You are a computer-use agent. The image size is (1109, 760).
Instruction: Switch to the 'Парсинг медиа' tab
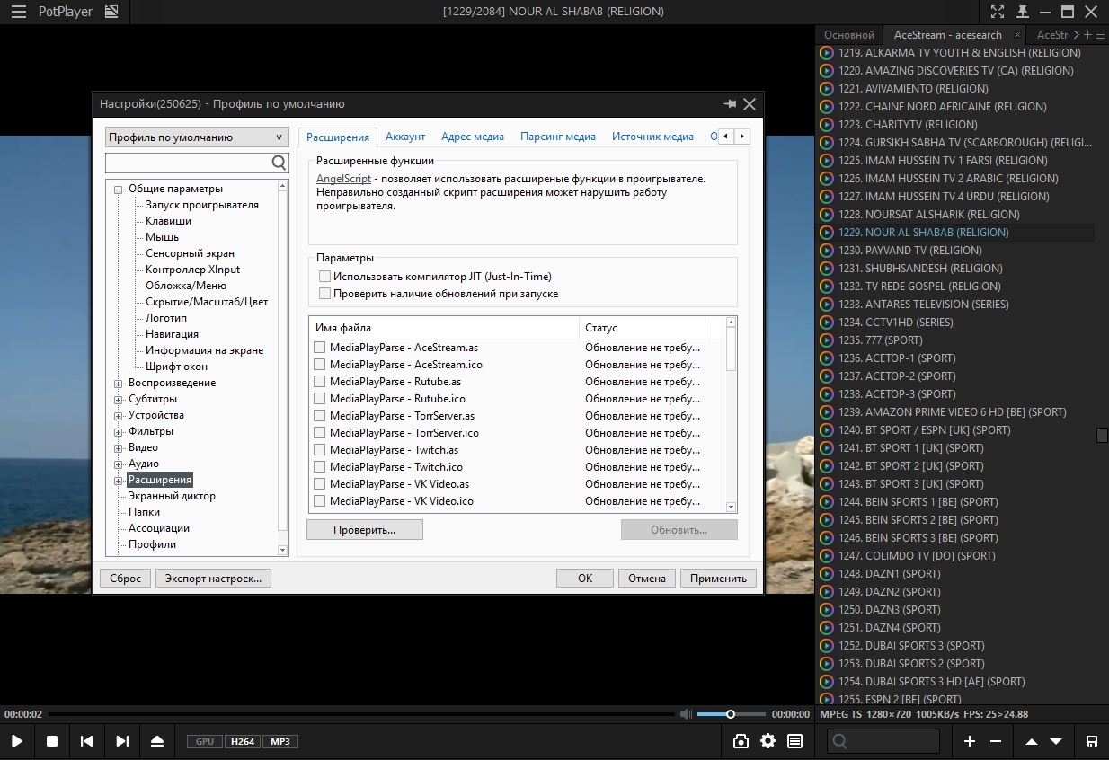(x=558, y=137)
